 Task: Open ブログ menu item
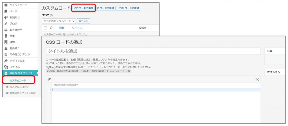pyautogui.click(x=13, y=24)
